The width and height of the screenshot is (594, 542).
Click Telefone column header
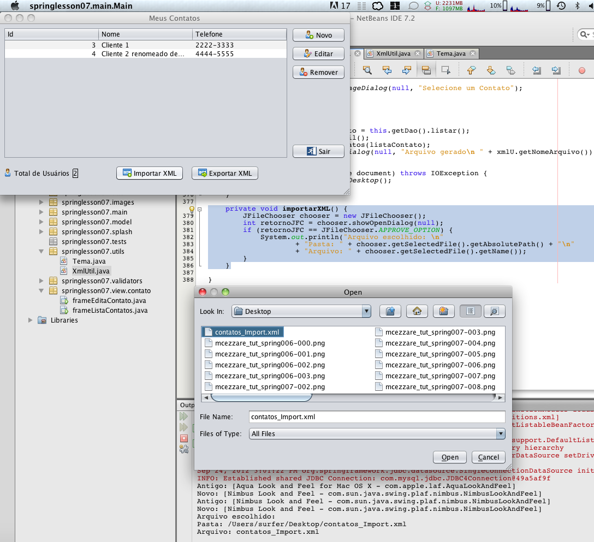[240, 34]
